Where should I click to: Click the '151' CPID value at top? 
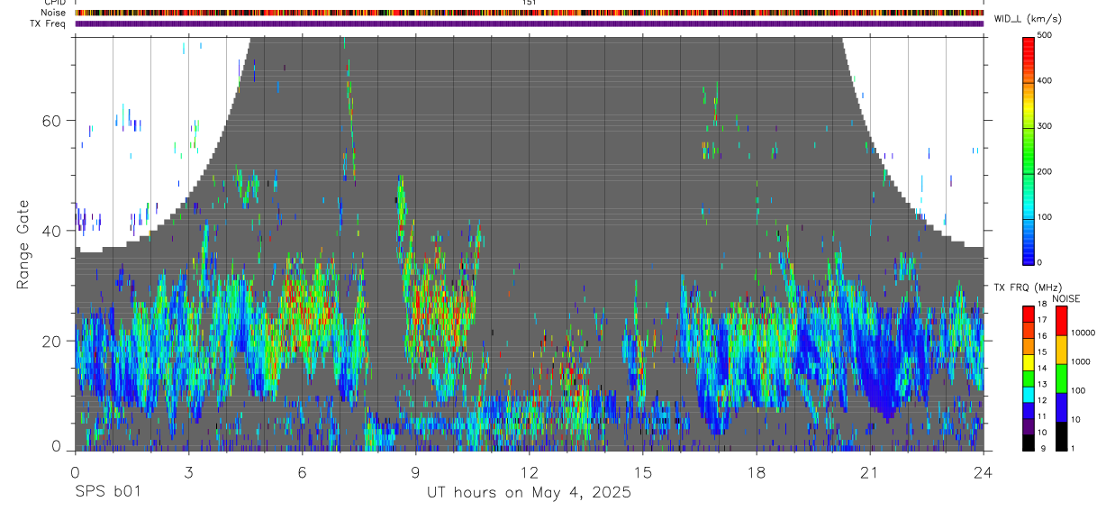pyautogui.click(x=530, y=3)
